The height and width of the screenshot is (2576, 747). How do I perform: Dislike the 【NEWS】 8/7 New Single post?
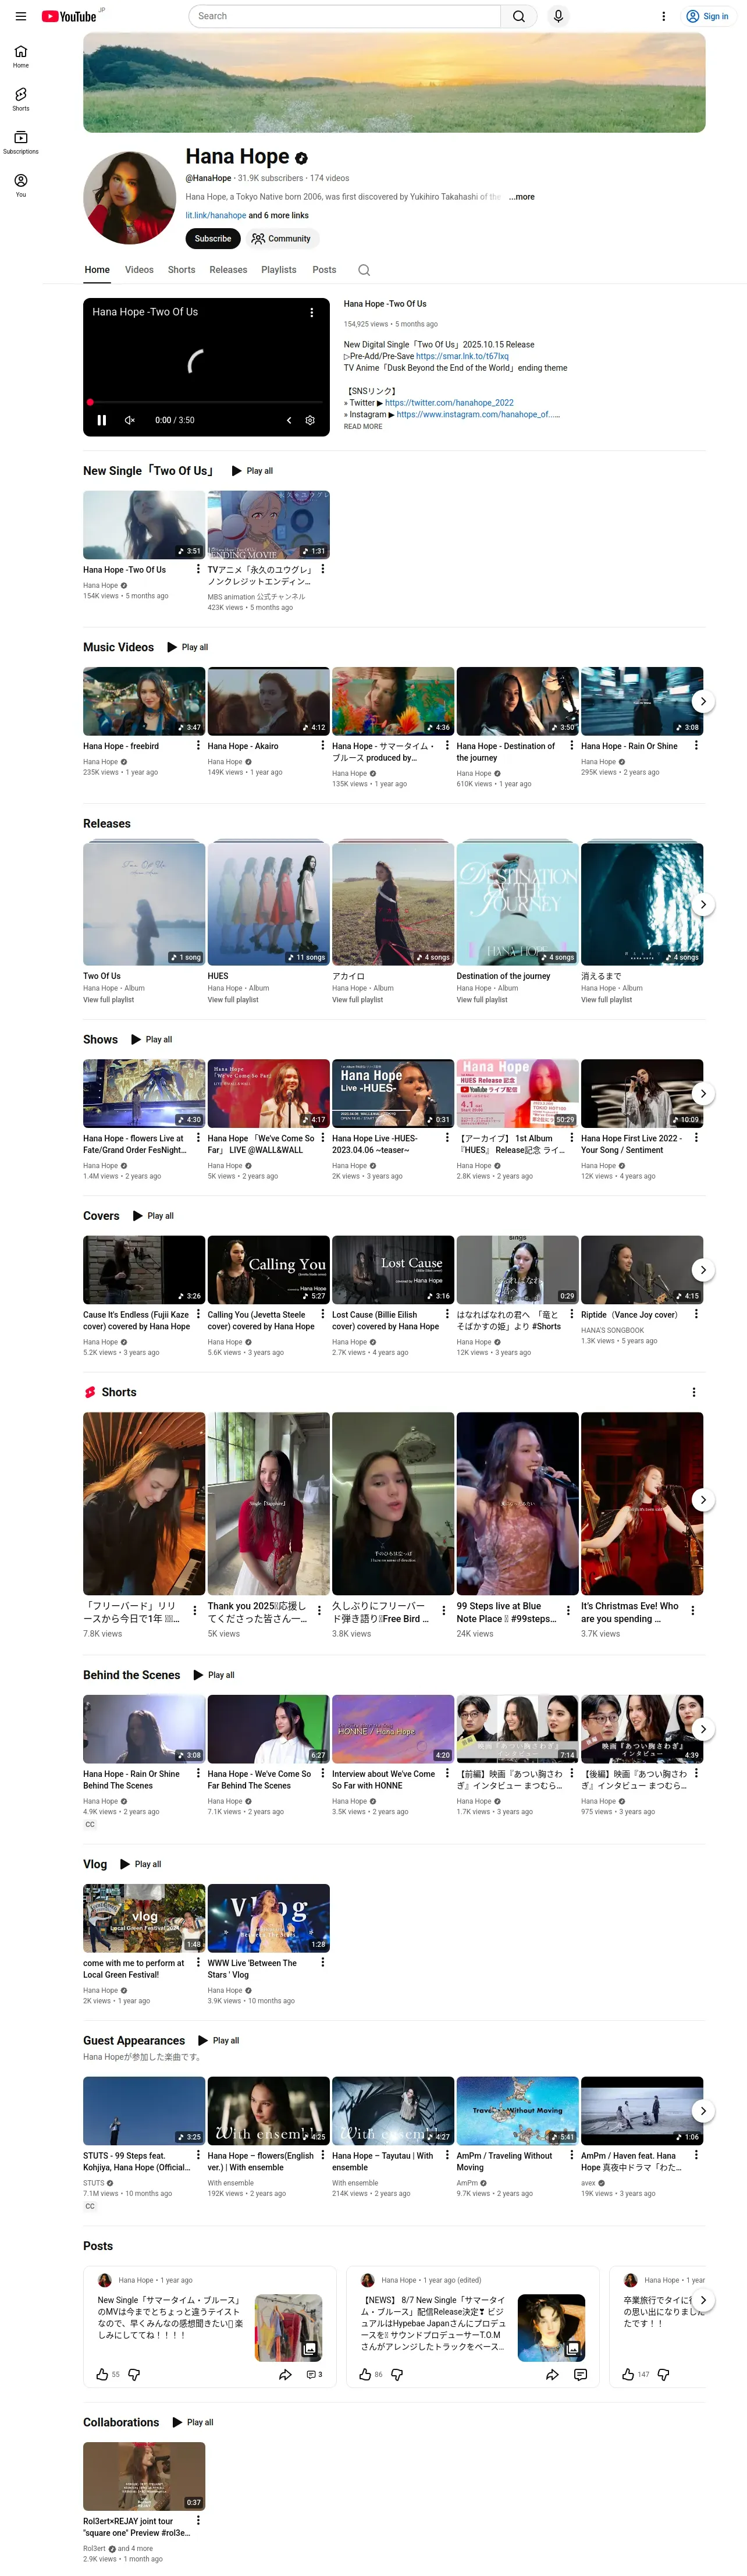point(397,2374)
